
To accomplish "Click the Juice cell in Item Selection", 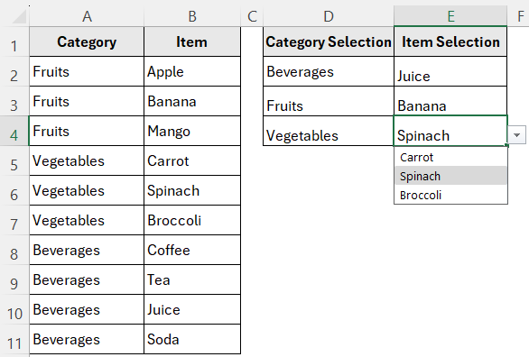I will click(x=450, y=71).
